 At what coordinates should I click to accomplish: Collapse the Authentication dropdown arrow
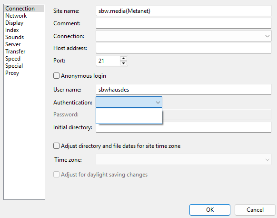point(158,103)
